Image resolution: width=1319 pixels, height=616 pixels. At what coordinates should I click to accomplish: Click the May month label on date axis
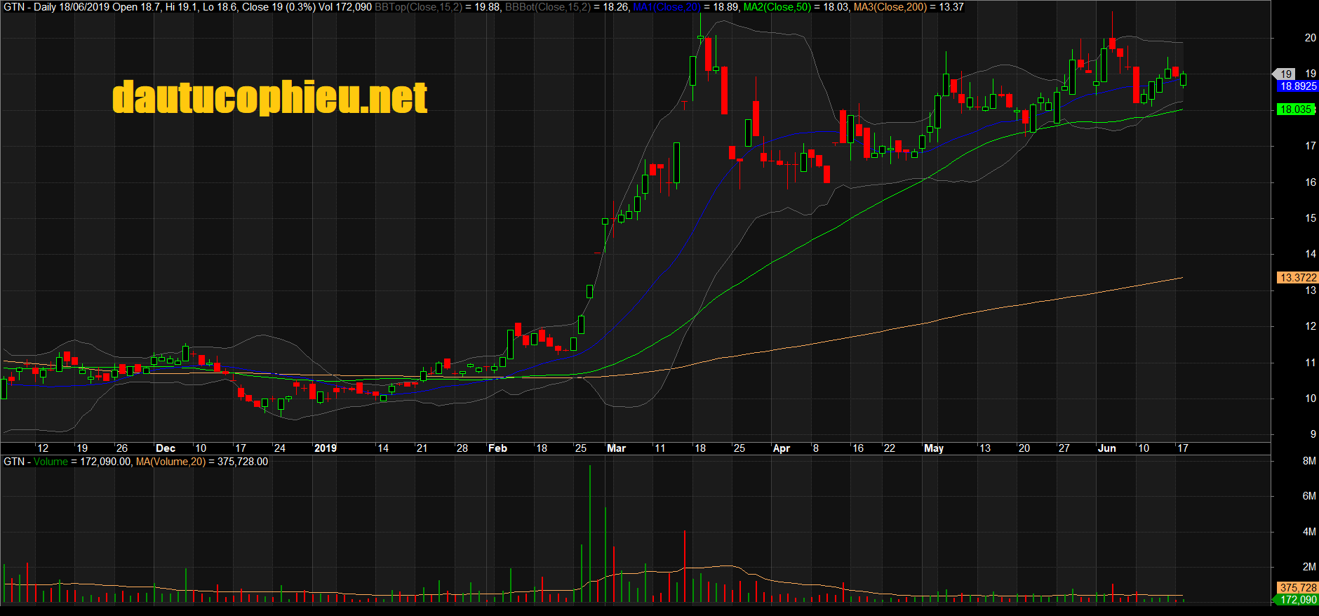[934, 448]
